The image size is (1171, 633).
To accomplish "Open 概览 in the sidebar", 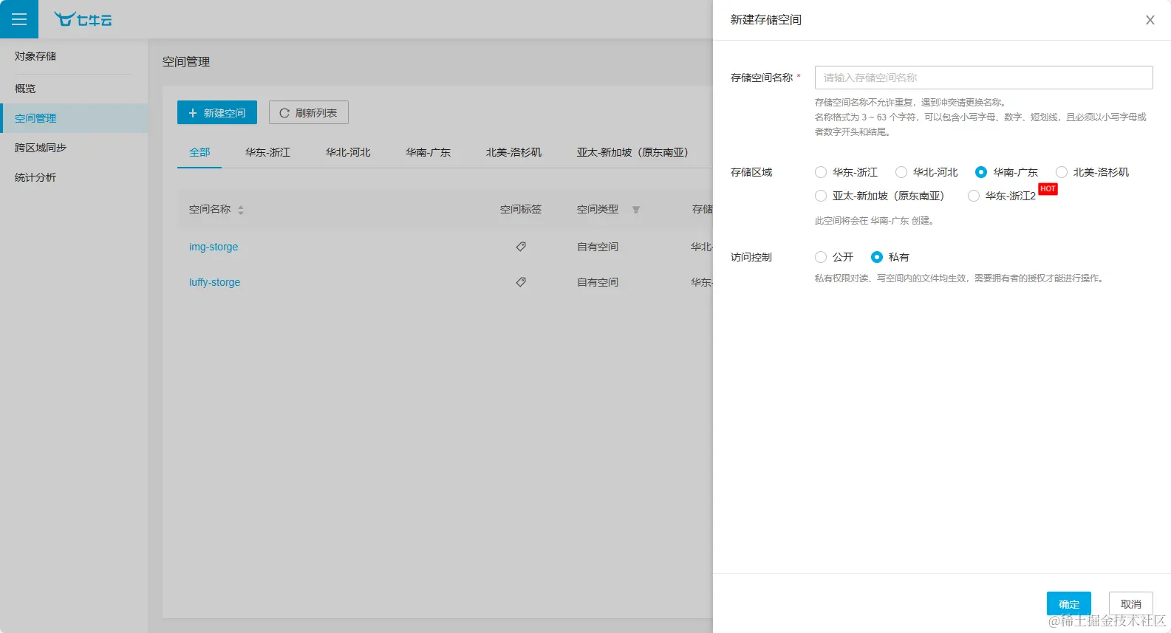I will pyautogui.click(x=74, y=89).
